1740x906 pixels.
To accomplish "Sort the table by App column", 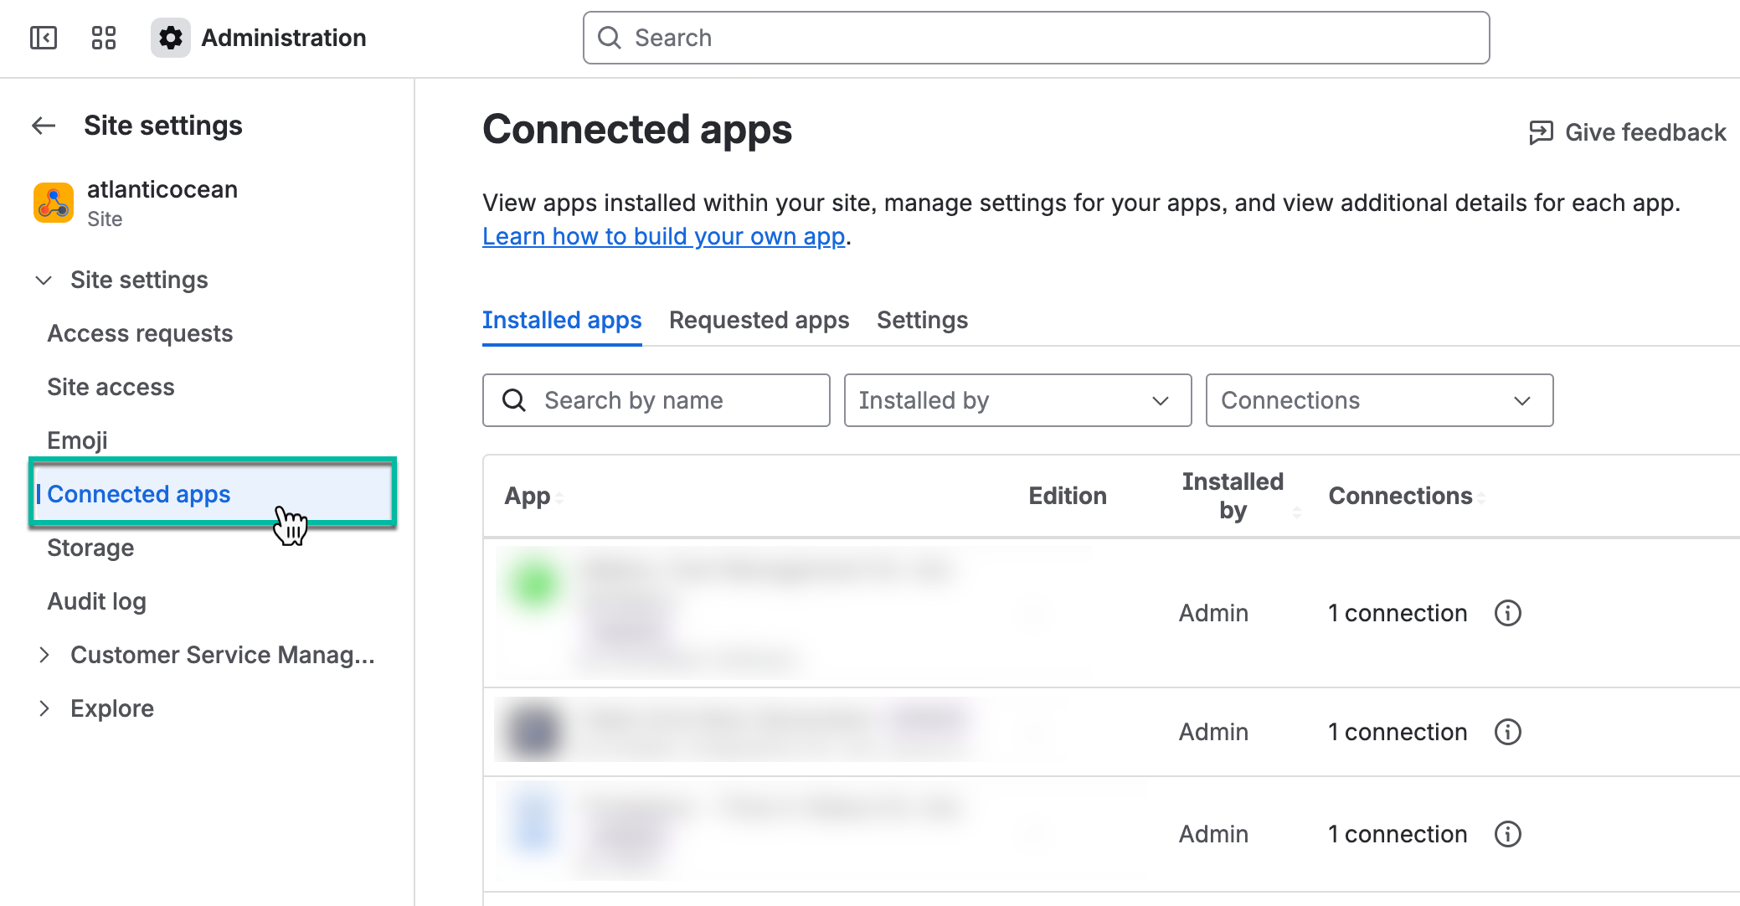I will [559, 496].
